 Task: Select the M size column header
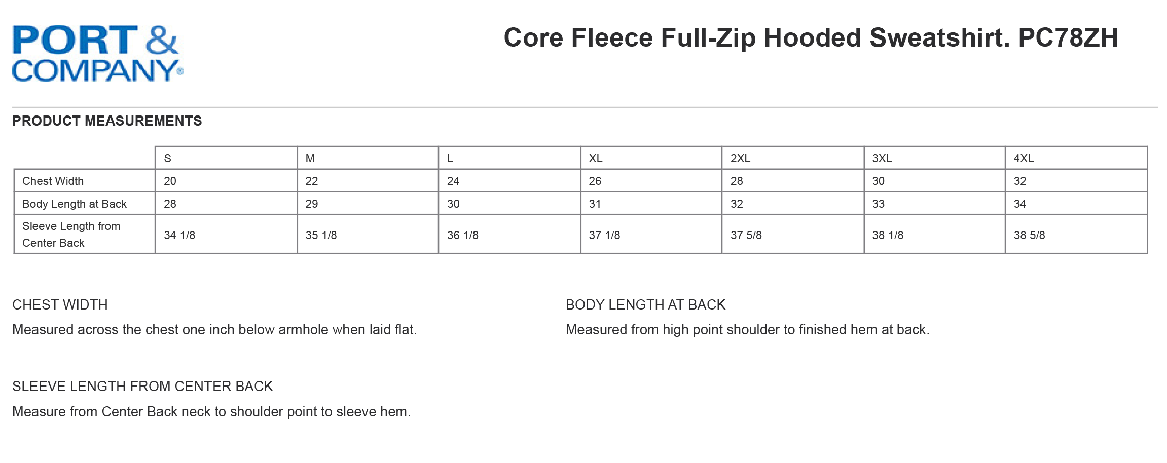point(310,158)
